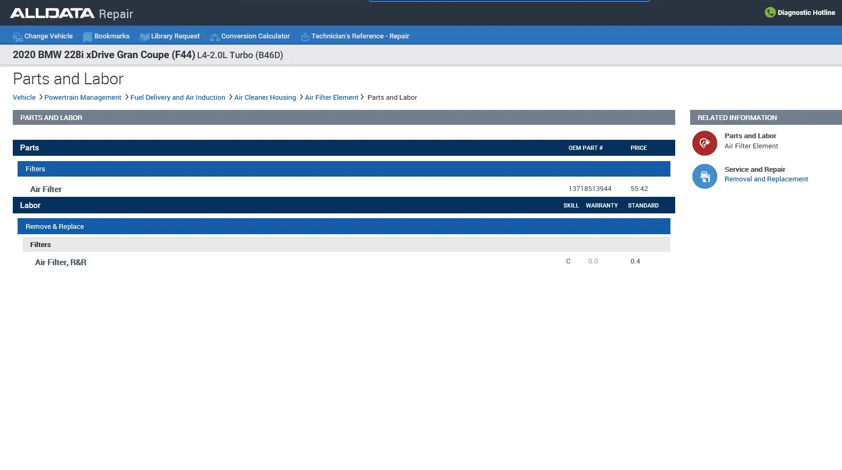The width and height of the screenshot is (842, 470).
Task: Go to Vehicle breadcrumb link
Action: tap(24, 98)
